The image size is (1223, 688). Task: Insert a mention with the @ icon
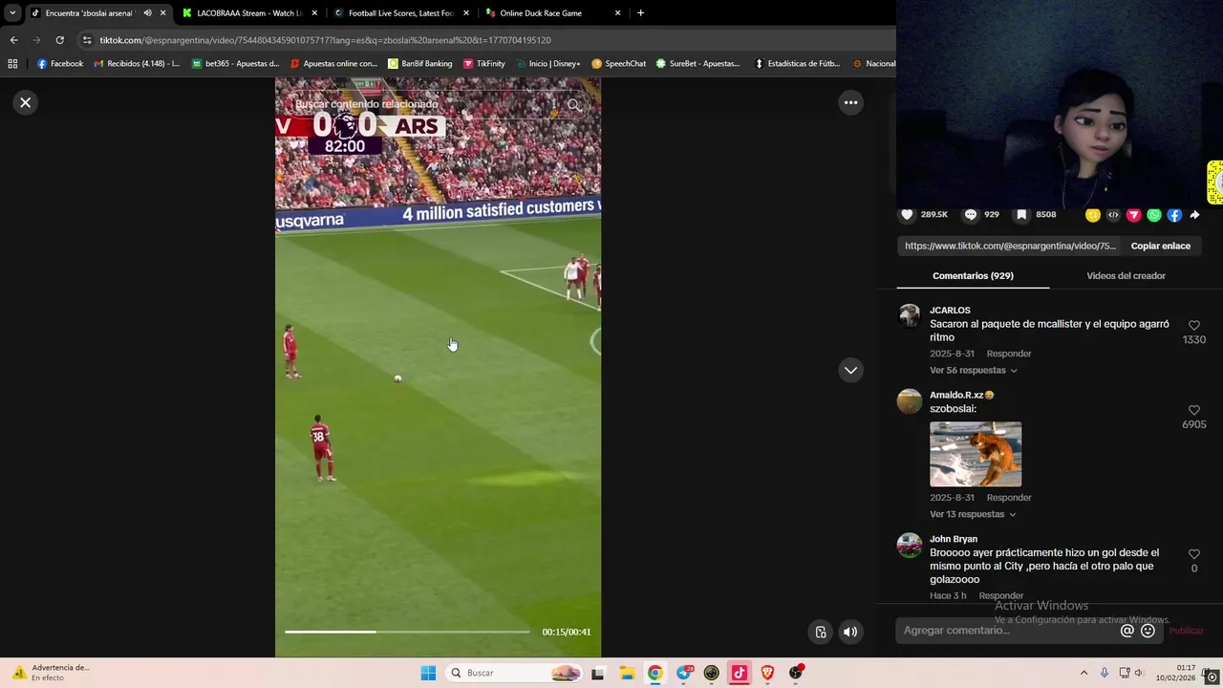pos(1127,631)
